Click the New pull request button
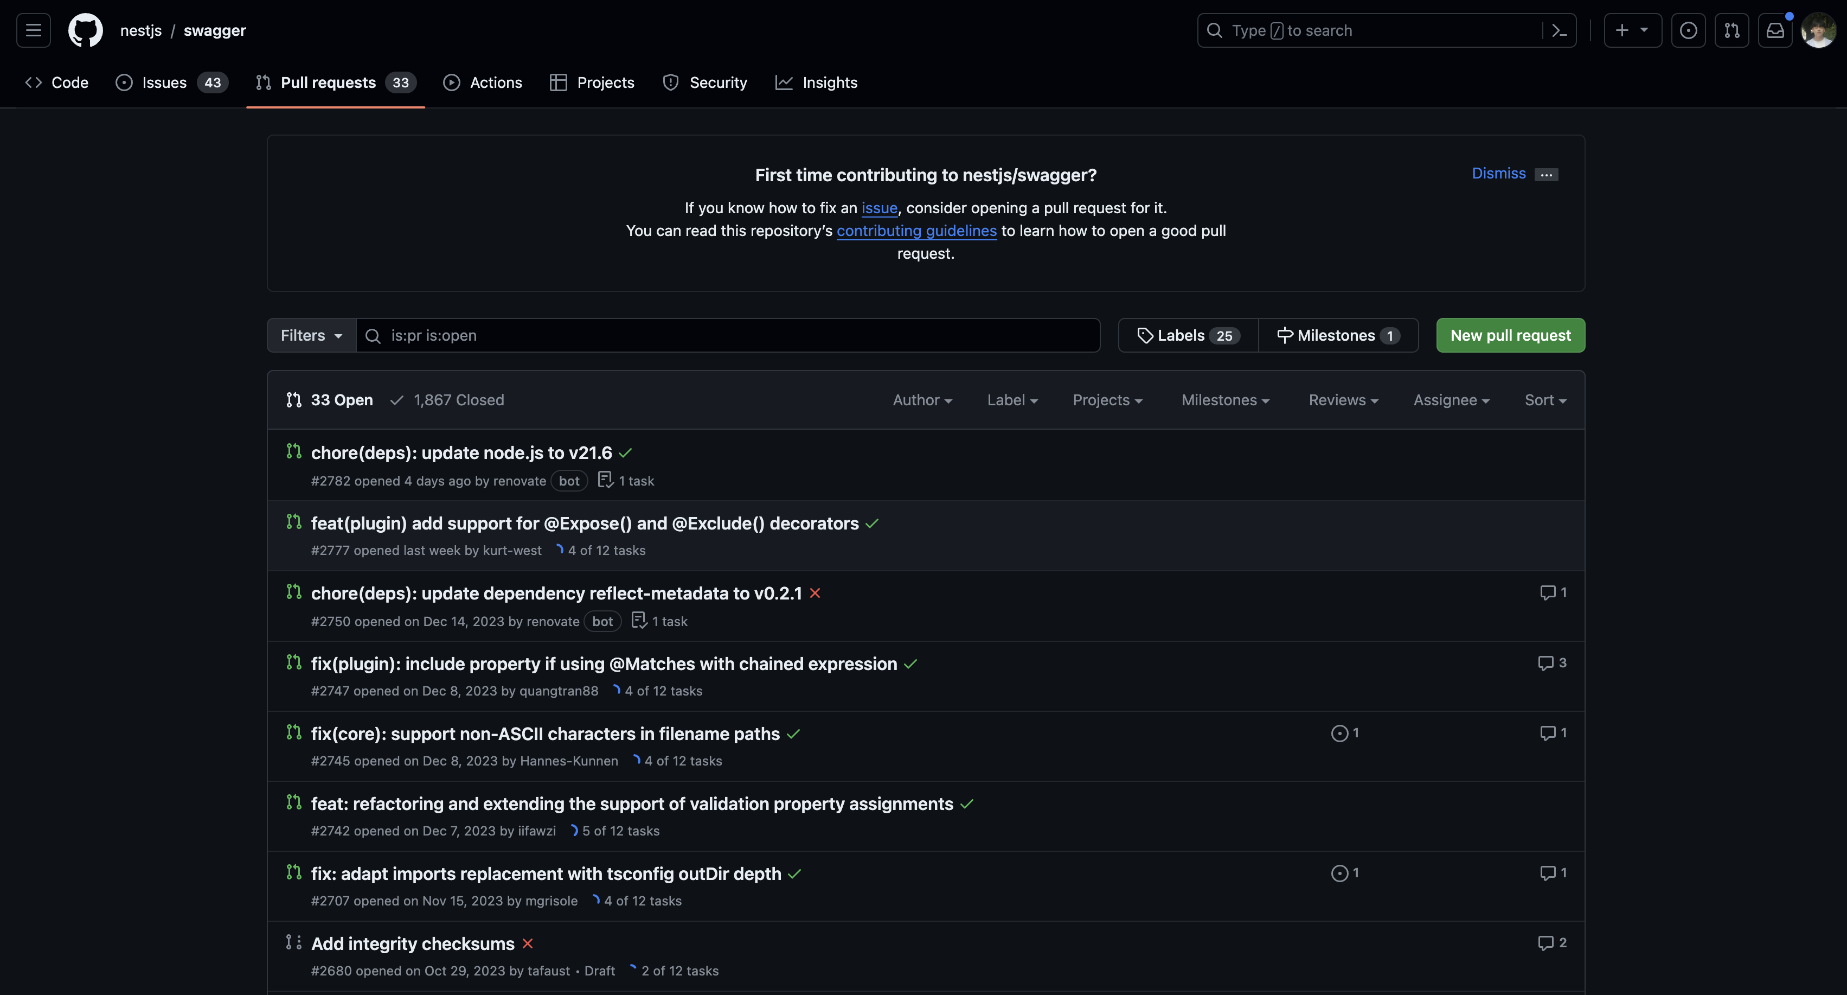The height and width of the screenshot is (995, 1847). click(1510, 336)
